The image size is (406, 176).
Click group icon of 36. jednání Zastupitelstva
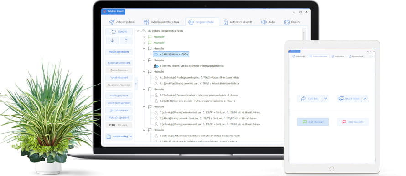[143, 31]
